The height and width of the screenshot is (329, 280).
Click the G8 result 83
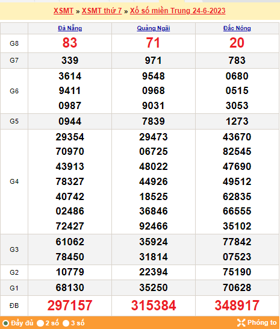click(70, 43)
